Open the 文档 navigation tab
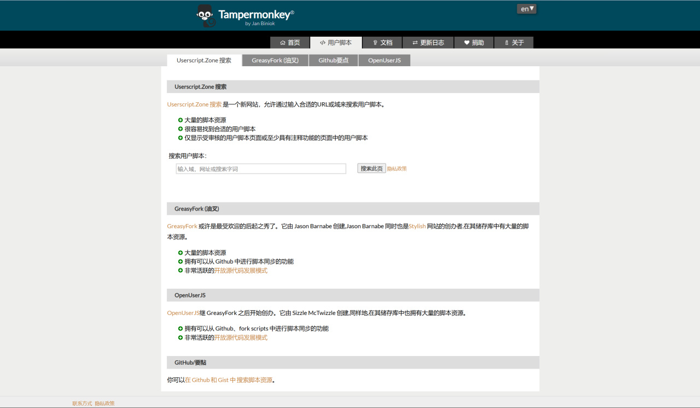Image resolution: width=700 pixels, height=408 pixels. [382, 43]
